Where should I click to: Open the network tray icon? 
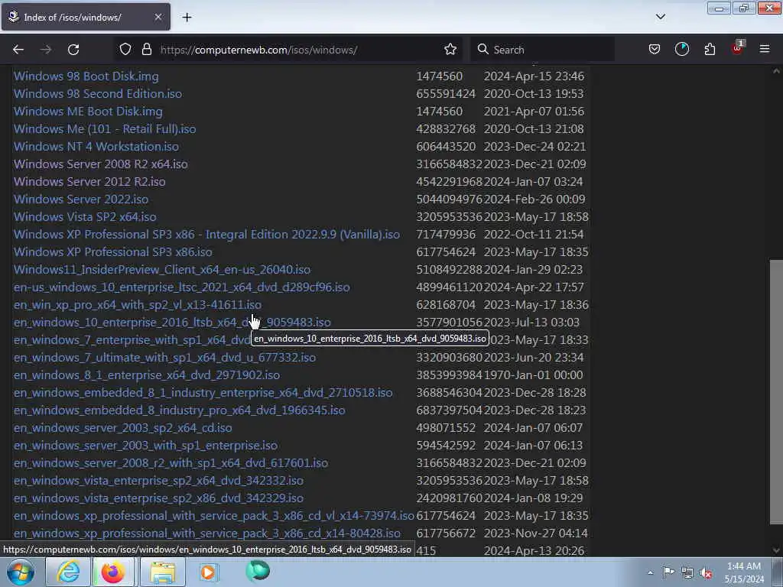pyautogui.click(x=687, y=572)
